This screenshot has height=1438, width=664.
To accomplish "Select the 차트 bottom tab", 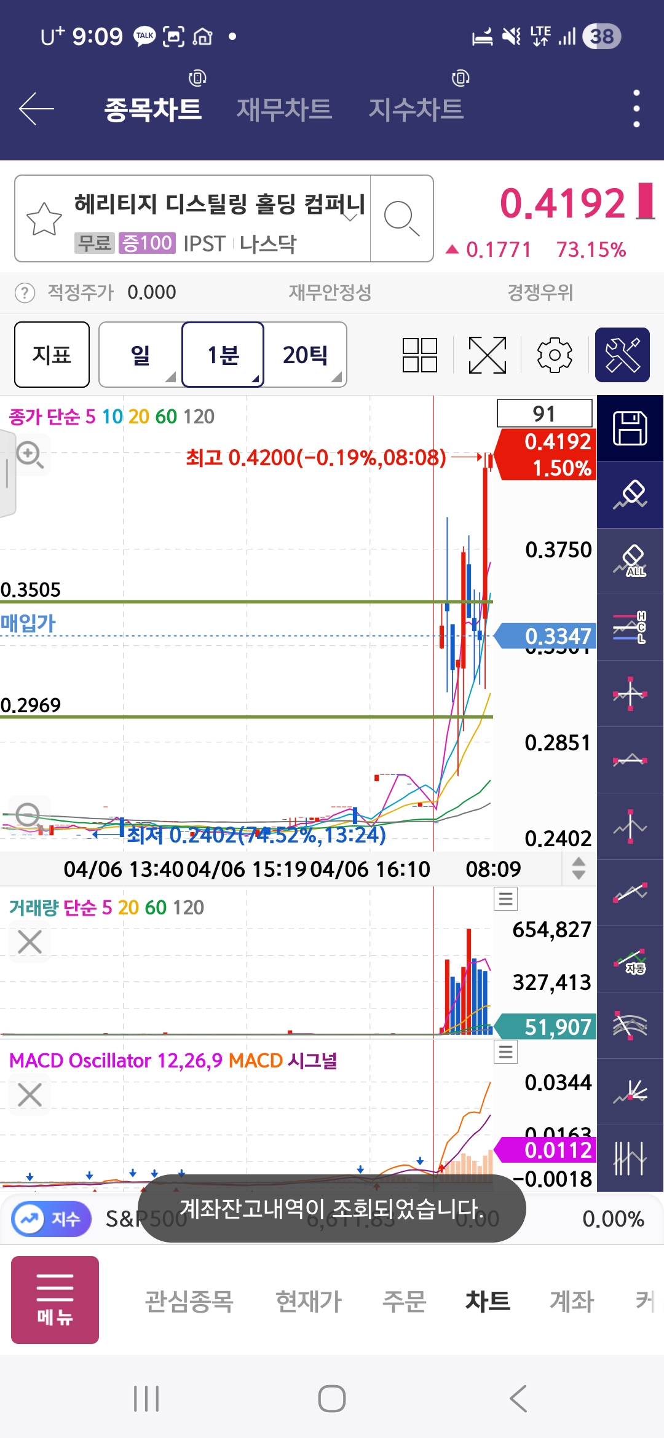I will pos(488,1301).
